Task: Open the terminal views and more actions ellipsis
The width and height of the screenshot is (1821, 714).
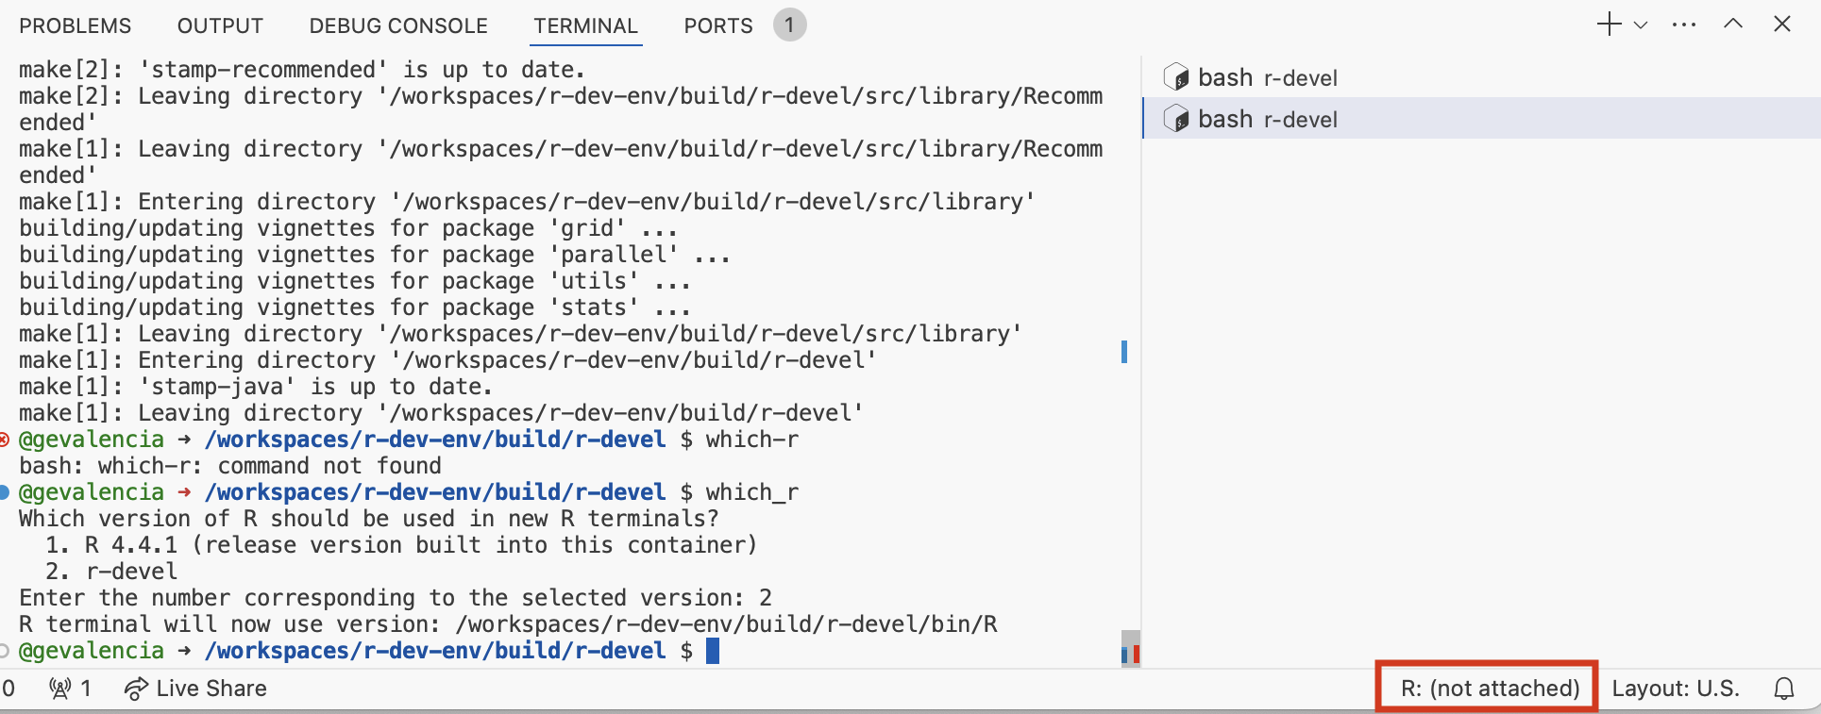Action: 1684,25
